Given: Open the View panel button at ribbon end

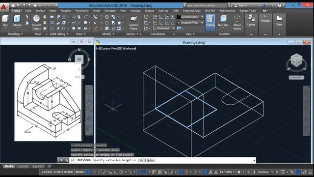Looking at the screenshot, I should pyautogui.click(x=279, y=21).
